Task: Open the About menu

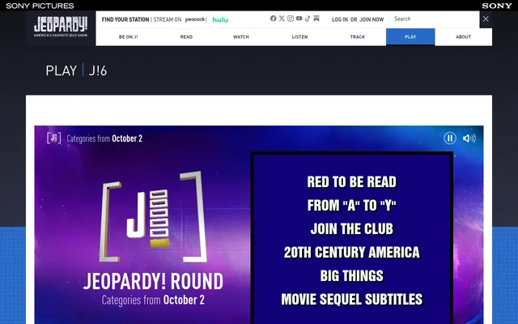Action: click(463, 36)
